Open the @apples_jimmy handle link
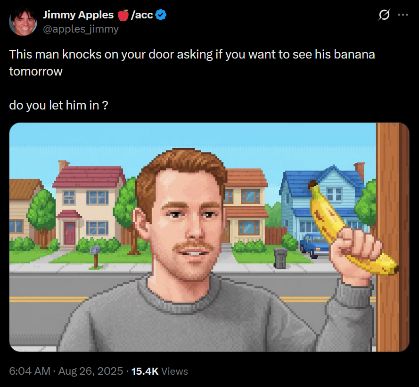 [x=81, y=29]
